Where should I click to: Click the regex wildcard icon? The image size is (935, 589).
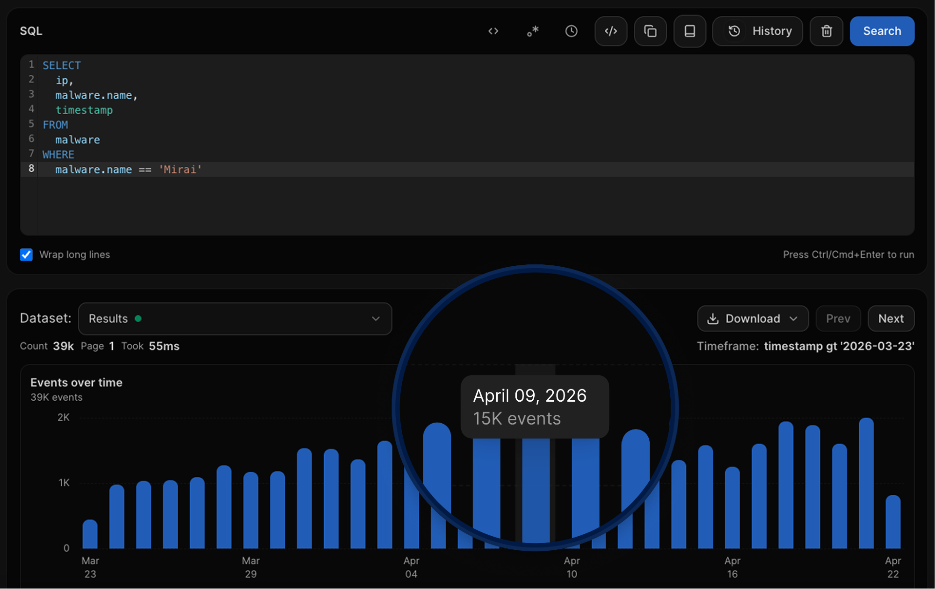532,31
